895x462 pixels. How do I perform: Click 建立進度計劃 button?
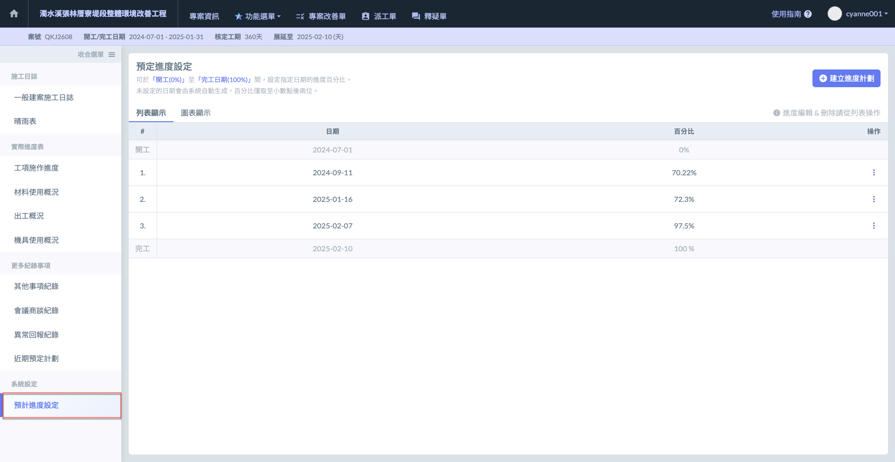(846, 78)
